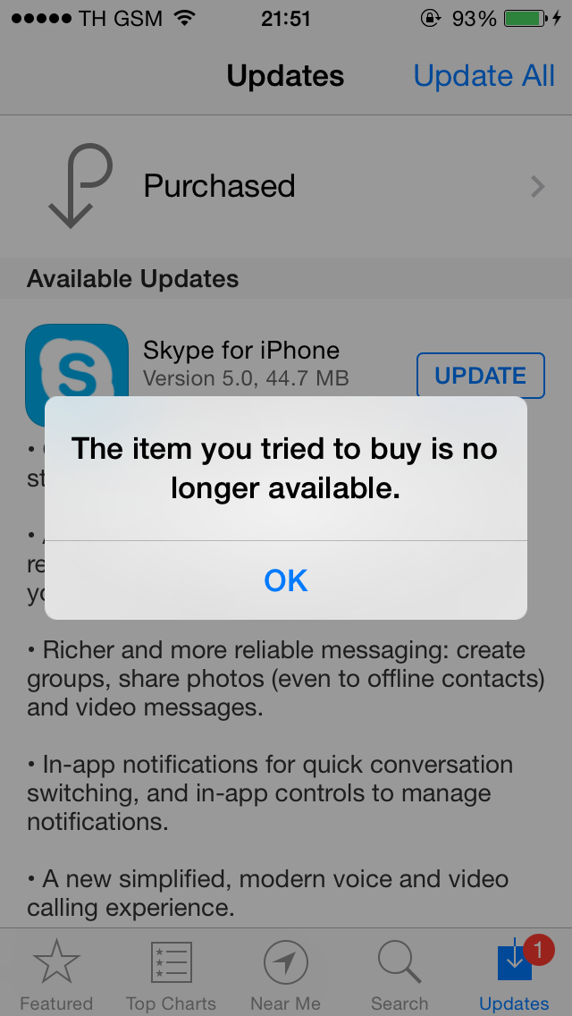Tap the Updates page title
This screenshot has width=572, height=1016.
(x=285, y=76)
